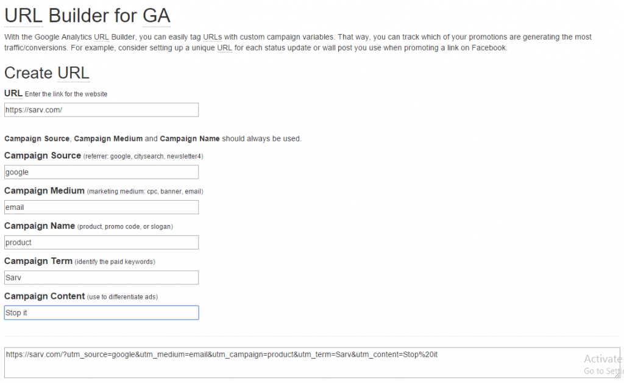Click the bold 'Campaign Name' field label
The width and height of the screenshot is (624, 383).
point(40,226)
